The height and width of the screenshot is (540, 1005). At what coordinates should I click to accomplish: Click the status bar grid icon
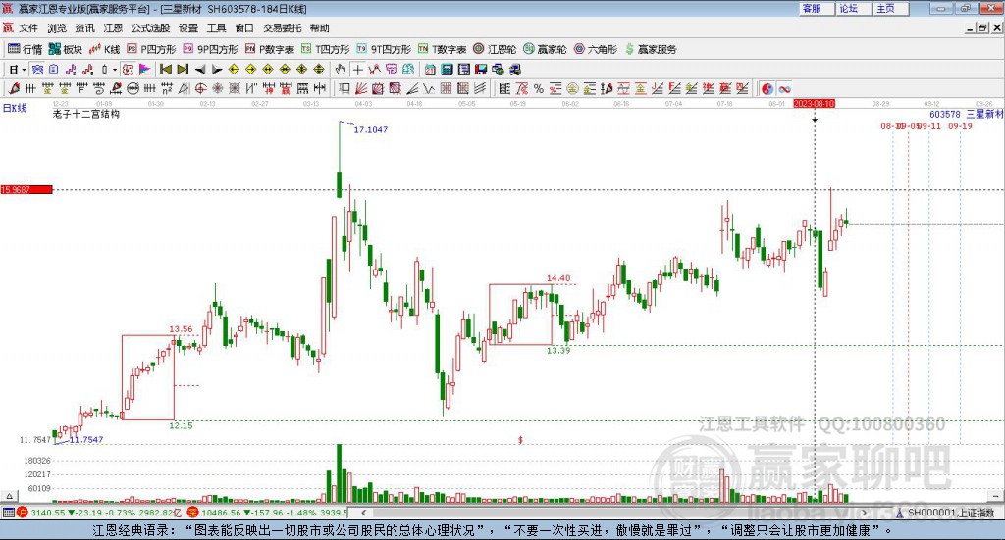[x=8, y=512]
